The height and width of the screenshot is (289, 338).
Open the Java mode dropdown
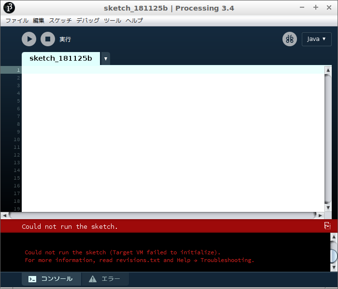tap(316, 39)
